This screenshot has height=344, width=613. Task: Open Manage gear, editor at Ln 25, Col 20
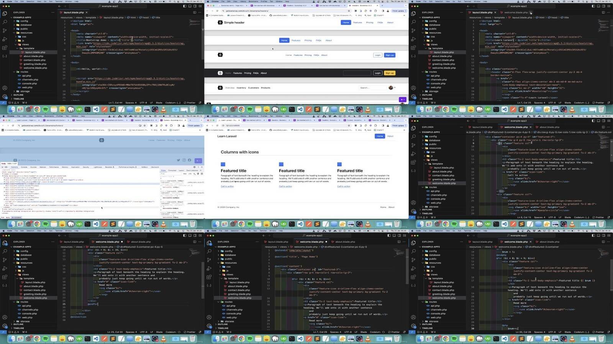5,326
